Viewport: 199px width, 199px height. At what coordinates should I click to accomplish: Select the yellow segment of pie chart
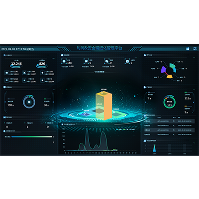(170, 76)
